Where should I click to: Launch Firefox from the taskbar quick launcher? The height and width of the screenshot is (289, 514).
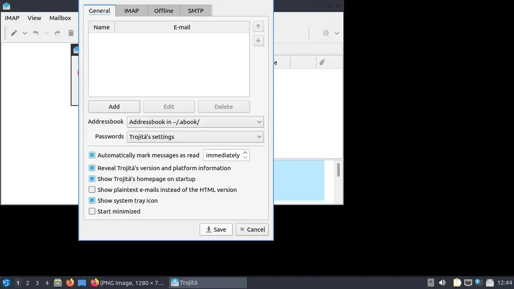click(x=70, y=283)
